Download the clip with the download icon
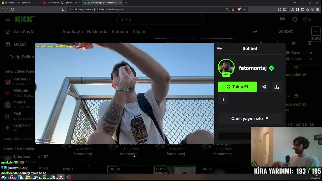 [276, 87]
